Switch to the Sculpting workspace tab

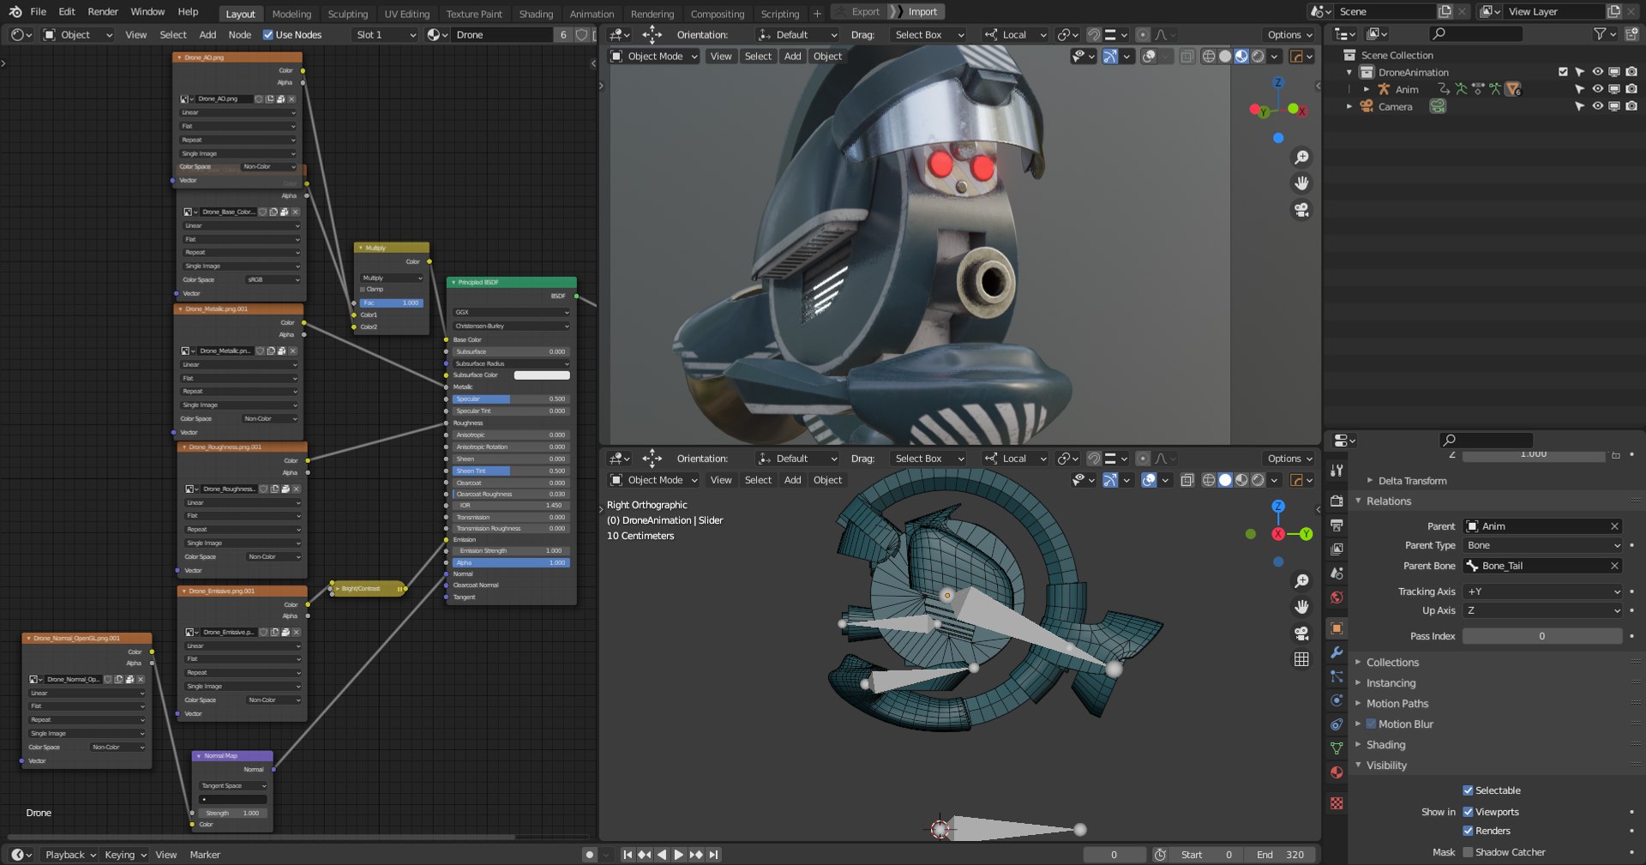347,14
